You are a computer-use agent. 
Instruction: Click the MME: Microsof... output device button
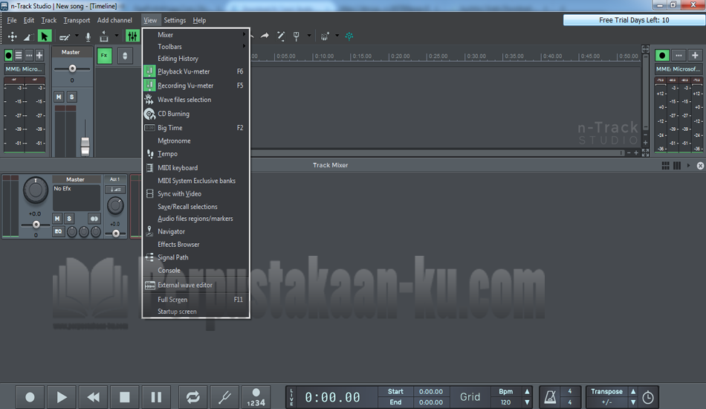coord(678,69)
